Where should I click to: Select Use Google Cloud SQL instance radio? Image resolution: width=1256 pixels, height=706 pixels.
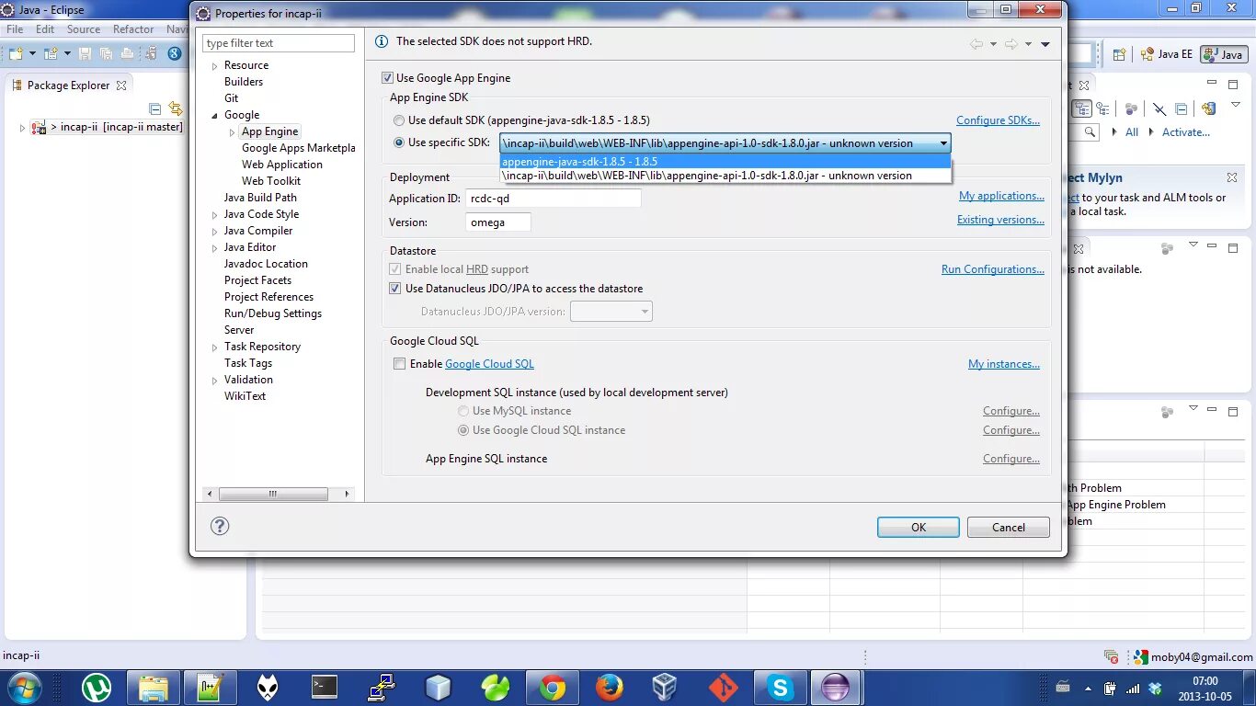coord(463,430)
